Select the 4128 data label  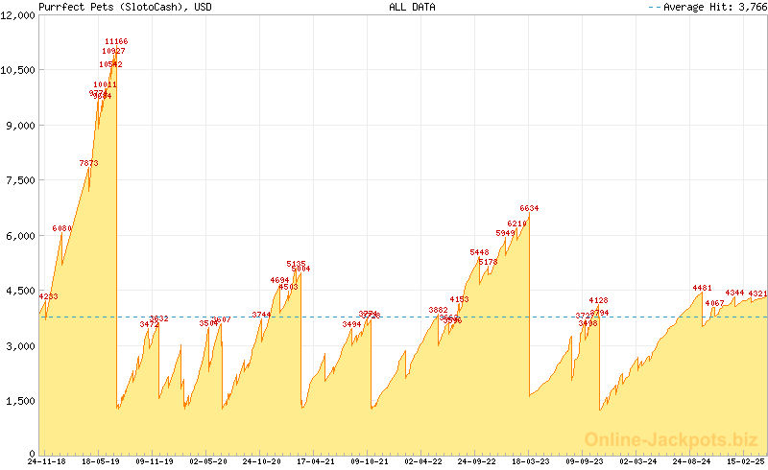click(598, 300)
